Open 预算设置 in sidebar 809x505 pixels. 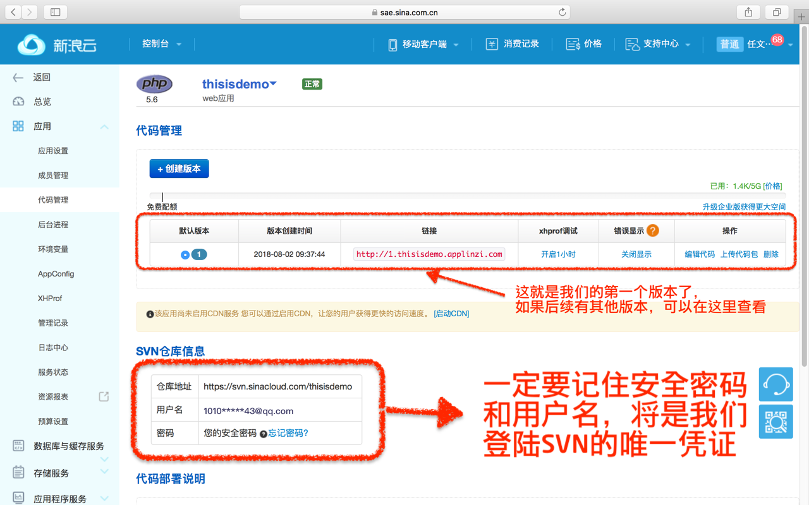pos(53,422)
